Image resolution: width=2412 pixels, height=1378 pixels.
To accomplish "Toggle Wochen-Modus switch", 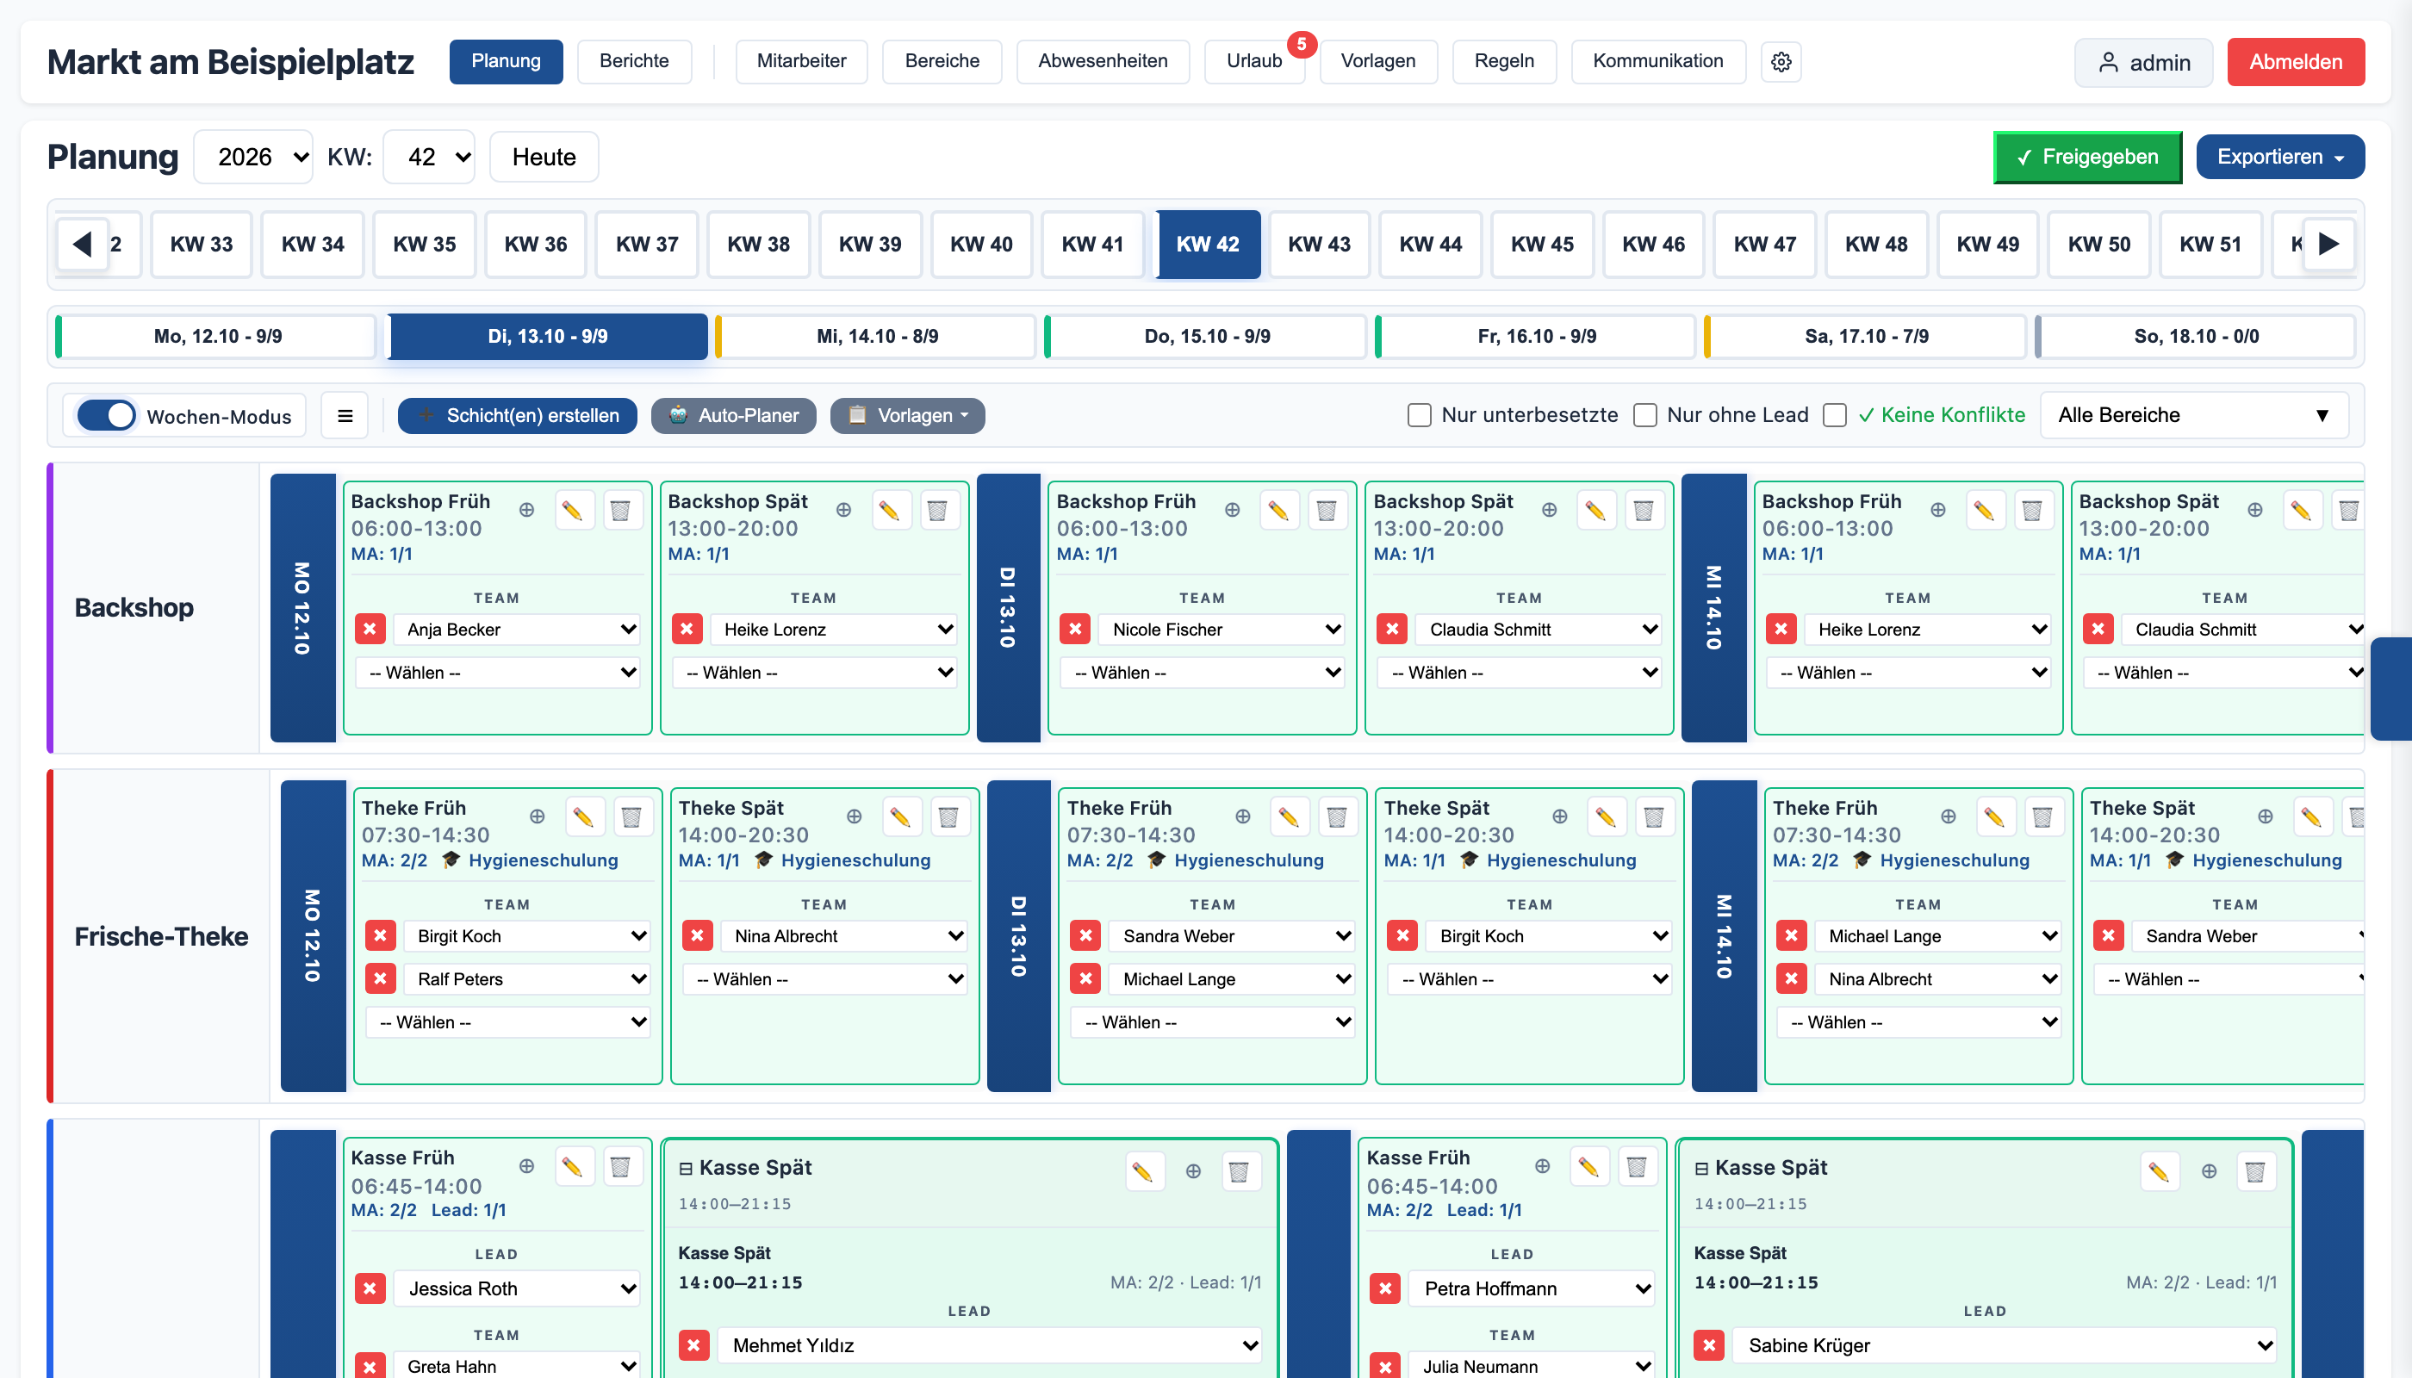I will [106, 415].
